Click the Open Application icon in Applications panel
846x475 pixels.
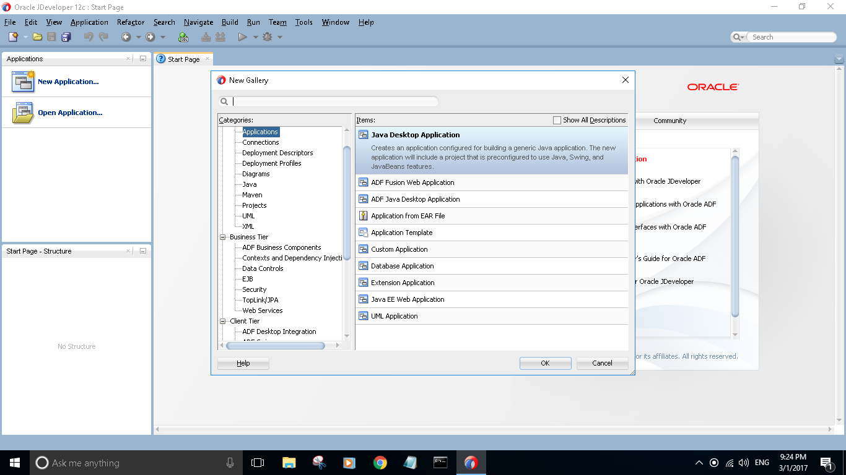pos(23,112)
